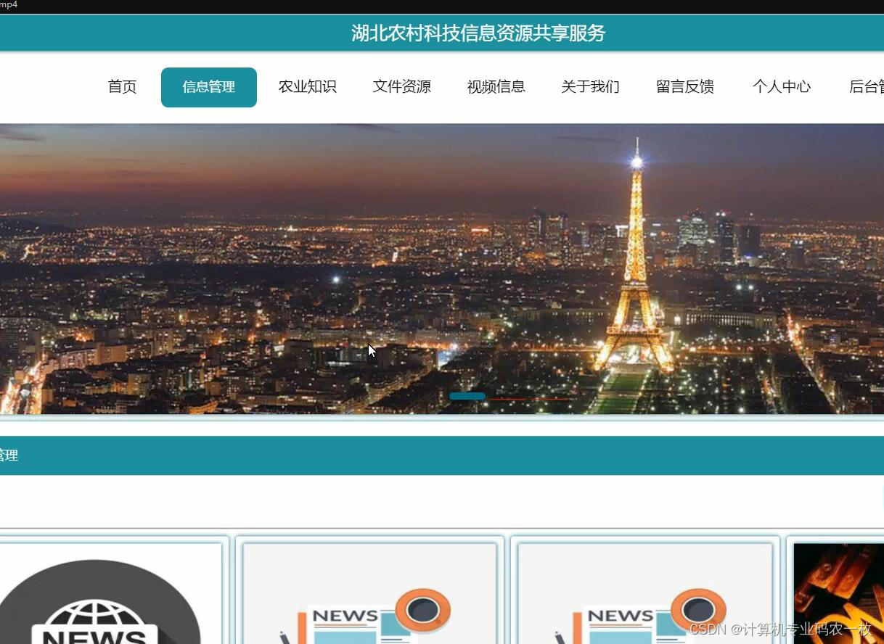Open the dark orange-letters card thumbnail
This screenshot has width=884, height=644.
point(839,594)
